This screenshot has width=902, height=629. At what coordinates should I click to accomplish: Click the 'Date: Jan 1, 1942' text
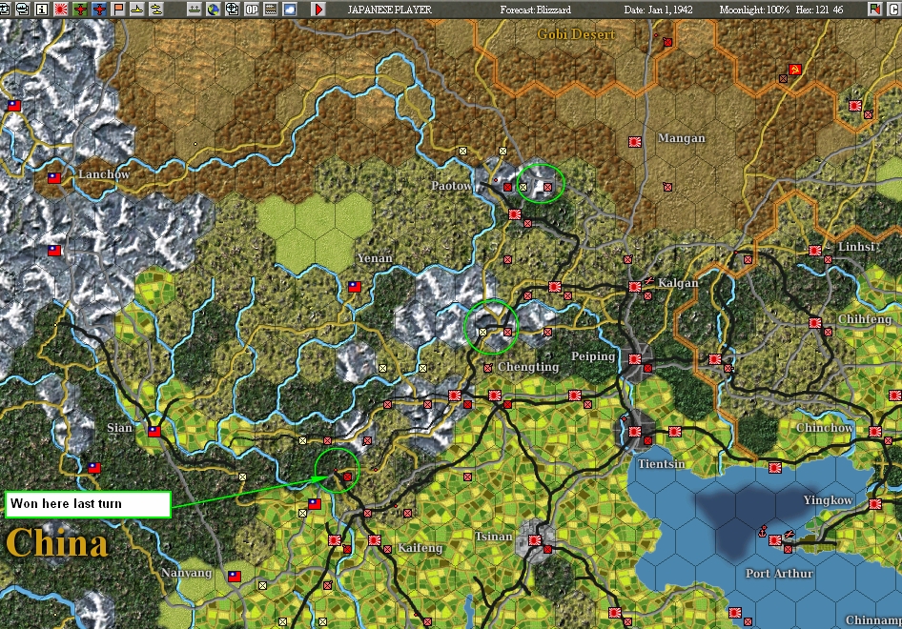[x=658, y=10]
